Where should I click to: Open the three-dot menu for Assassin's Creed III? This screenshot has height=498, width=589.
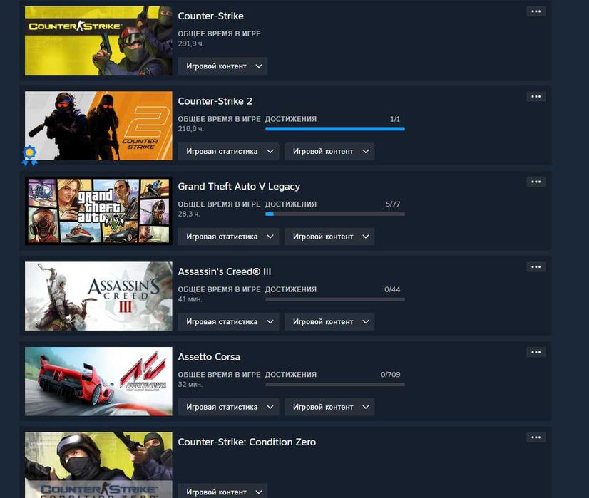point(536,267)
